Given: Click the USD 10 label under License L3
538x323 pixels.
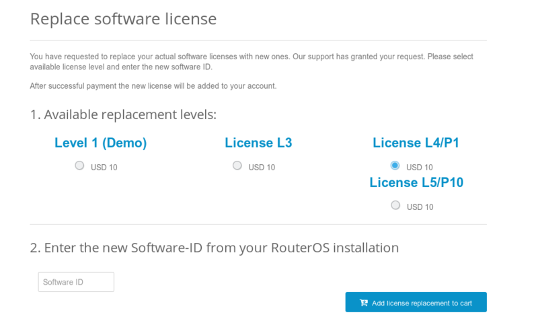Looking at the screenshot, I should click(x=262, y=168).
